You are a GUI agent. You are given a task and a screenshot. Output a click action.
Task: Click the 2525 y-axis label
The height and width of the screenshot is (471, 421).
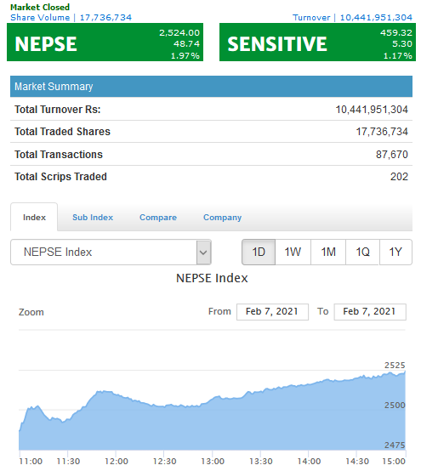click(395, 366)
